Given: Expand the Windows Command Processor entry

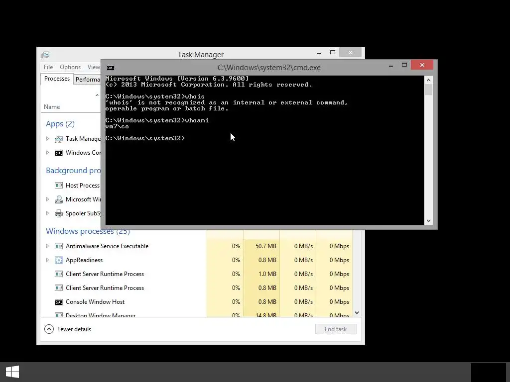Looking at the screenshot, I should coord(47,153).
